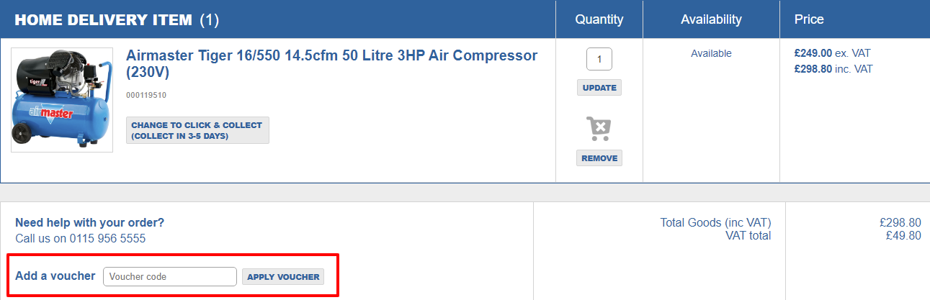This screenshot has width=930, height=300.
Task: Click the 0115 956 5555 phone number line
Action: 81,238
